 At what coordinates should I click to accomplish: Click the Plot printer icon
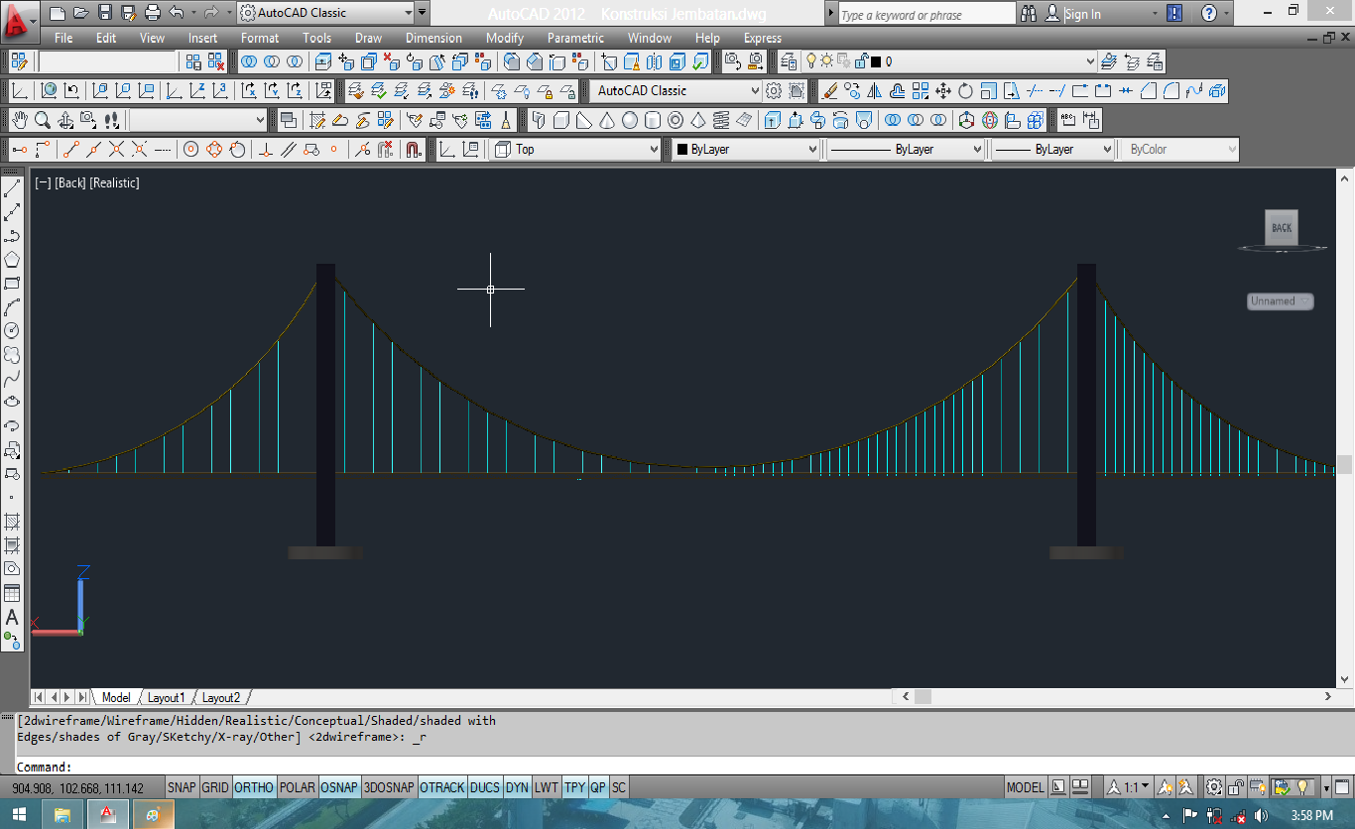(x=153, y=13)
